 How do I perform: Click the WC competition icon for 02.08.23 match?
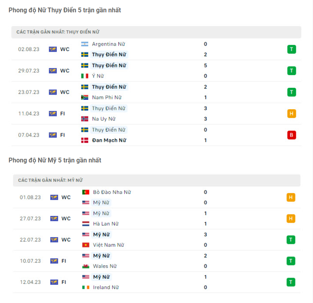tap(53, 49)
